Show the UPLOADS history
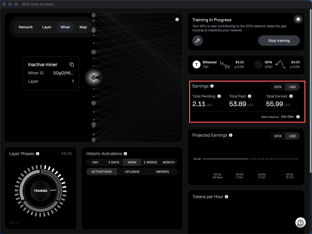This screenshot has width=312, height=234. click(x=132, y=172)
